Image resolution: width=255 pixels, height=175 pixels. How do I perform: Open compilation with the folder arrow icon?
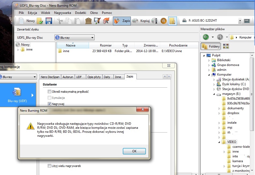[x=40, y=21]
